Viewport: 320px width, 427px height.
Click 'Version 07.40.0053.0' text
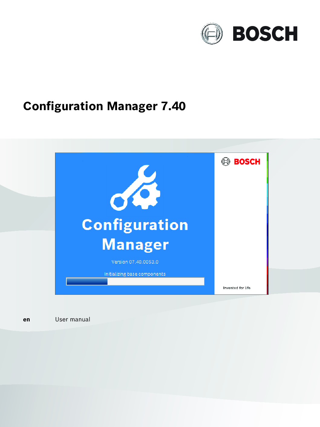tap(135, 262)
